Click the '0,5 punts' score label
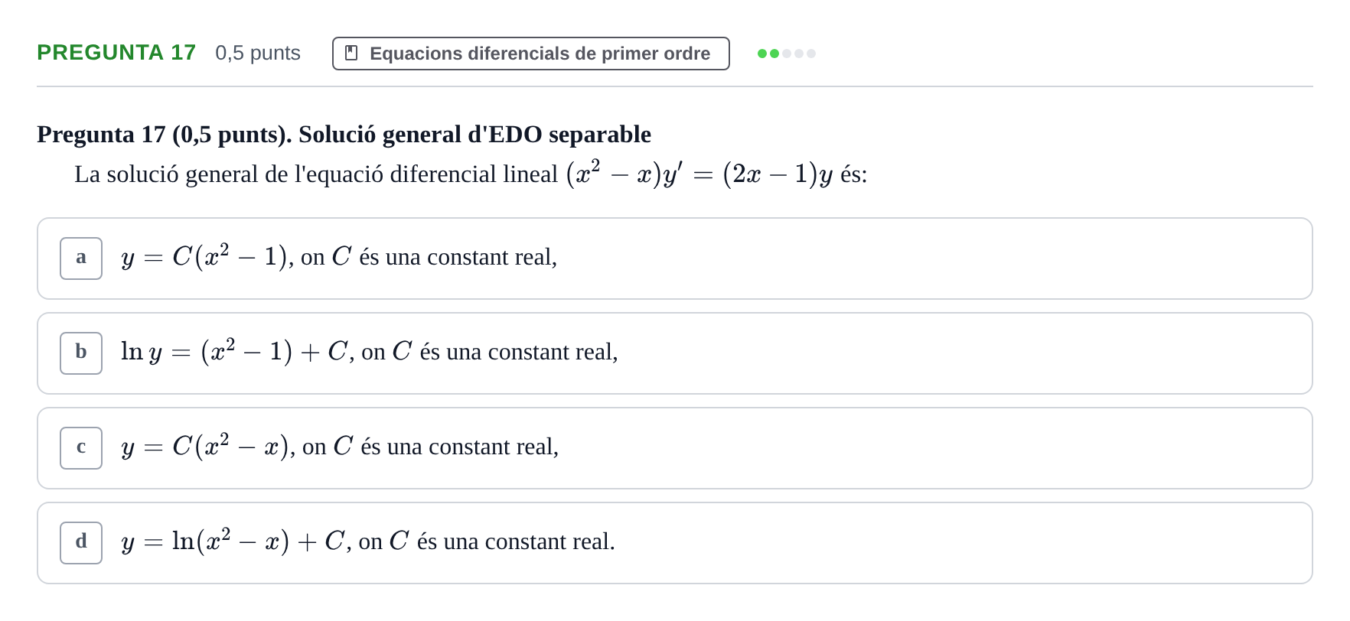 [258, 53]
